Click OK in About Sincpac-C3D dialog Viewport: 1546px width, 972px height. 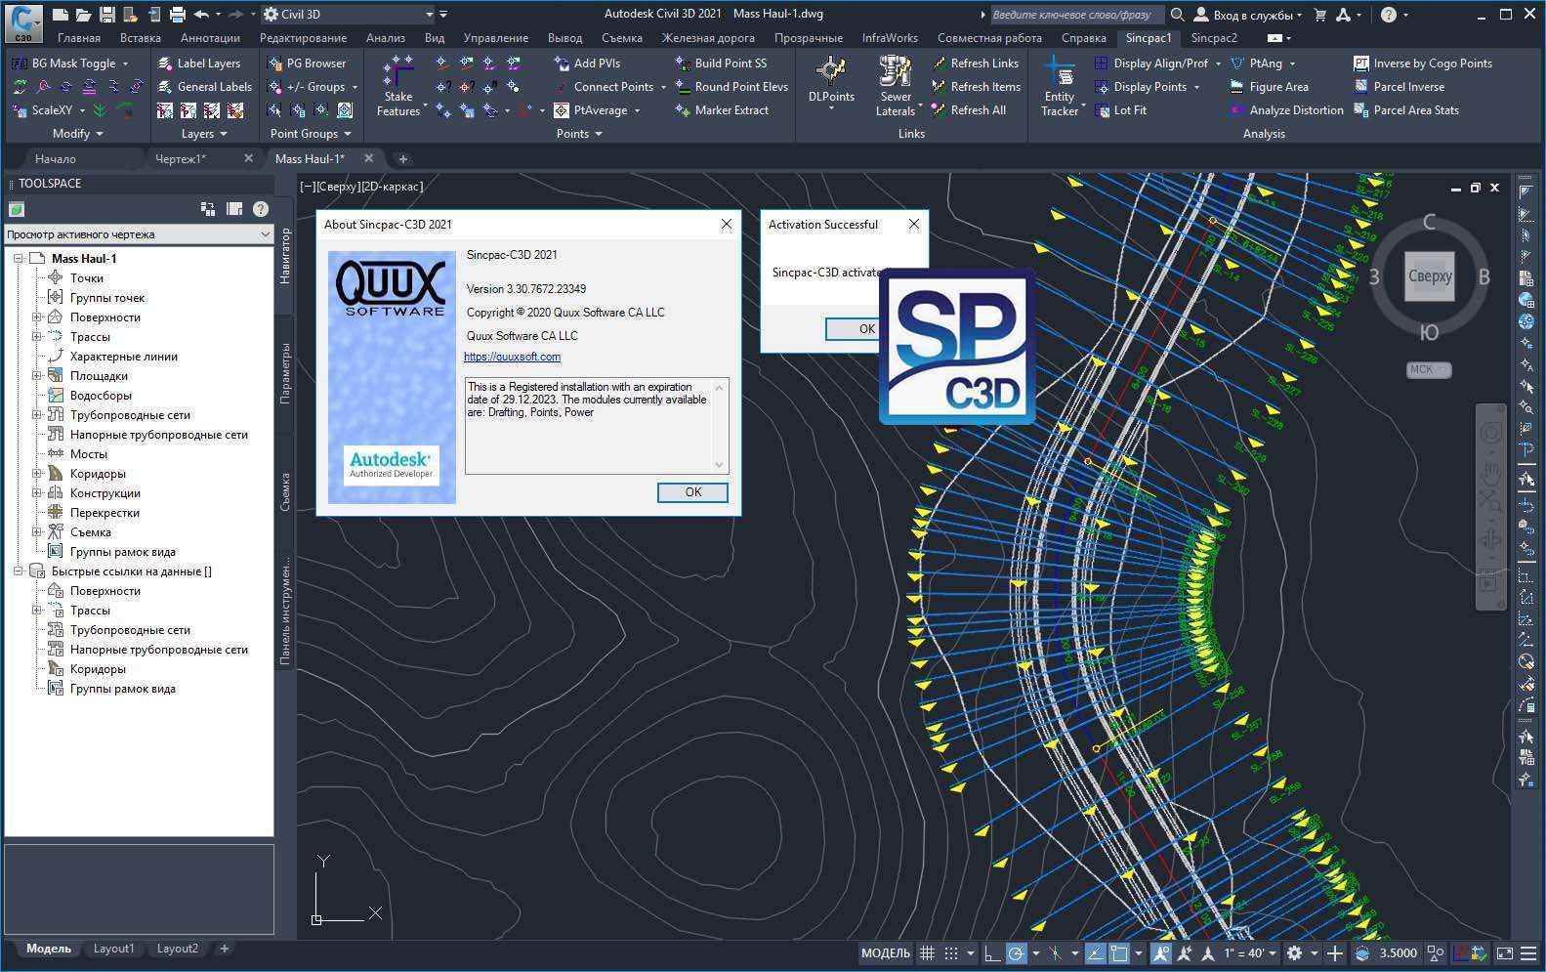click(x=692, y=492)
